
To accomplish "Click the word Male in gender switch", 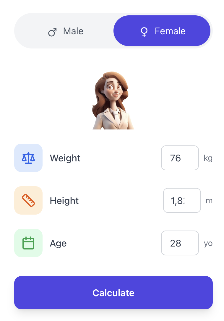I will pos(73,31).
